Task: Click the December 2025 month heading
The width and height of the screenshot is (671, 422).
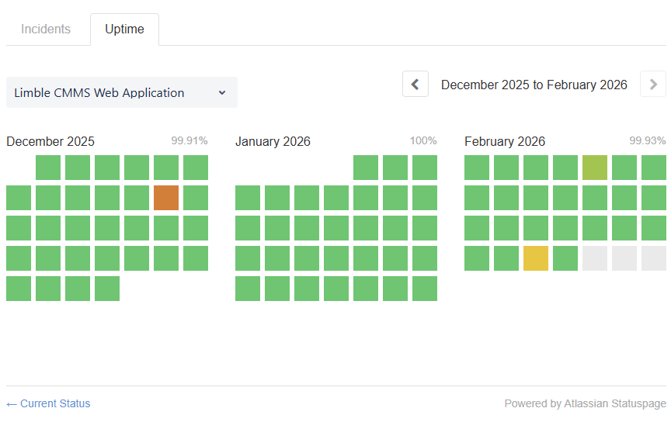Action: [50, 141]
